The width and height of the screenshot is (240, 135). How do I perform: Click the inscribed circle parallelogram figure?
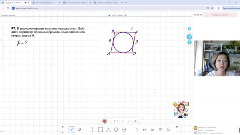123,42
